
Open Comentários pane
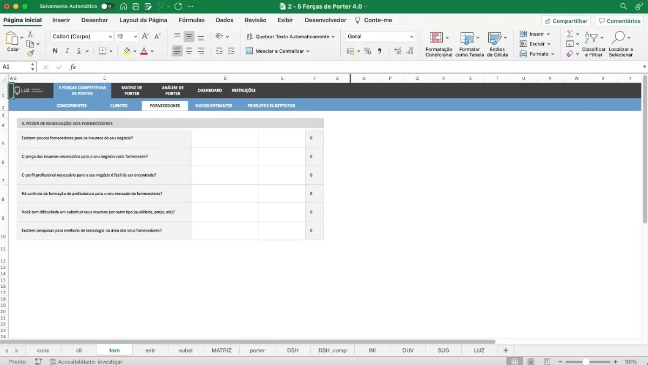[619, 21]
